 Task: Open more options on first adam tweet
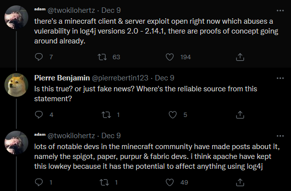(280, 10)
